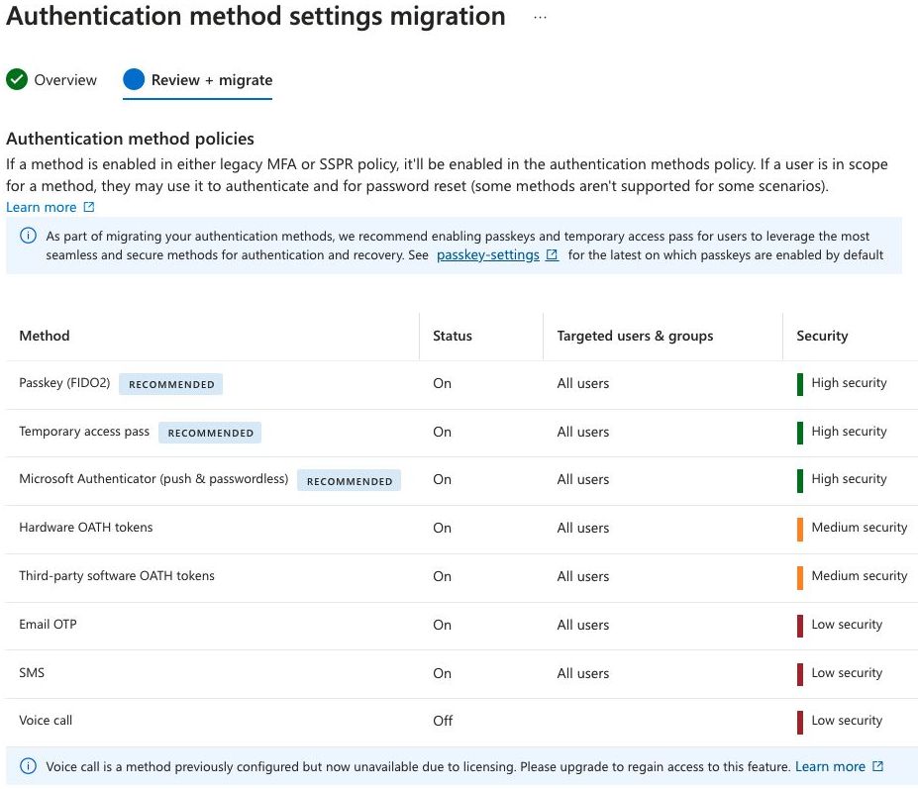Click external link icon next to passkey-settings
This screenshot has width=918, height=789.
[552, 255]
